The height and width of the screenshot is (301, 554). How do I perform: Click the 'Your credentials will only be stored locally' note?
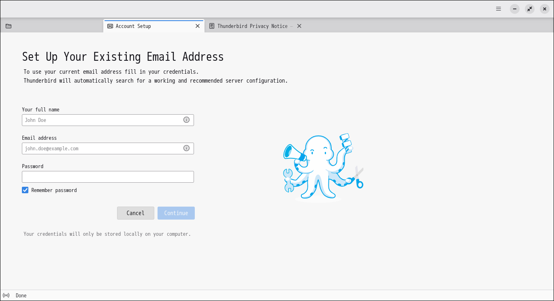pyautogui.click(x=107, y=234)
